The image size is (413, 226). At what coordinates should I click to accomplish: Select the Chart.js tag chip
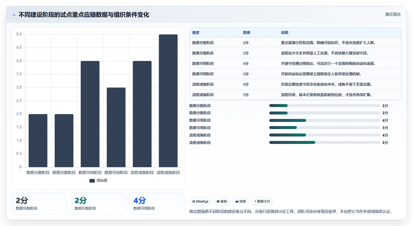tap(200, 201)
